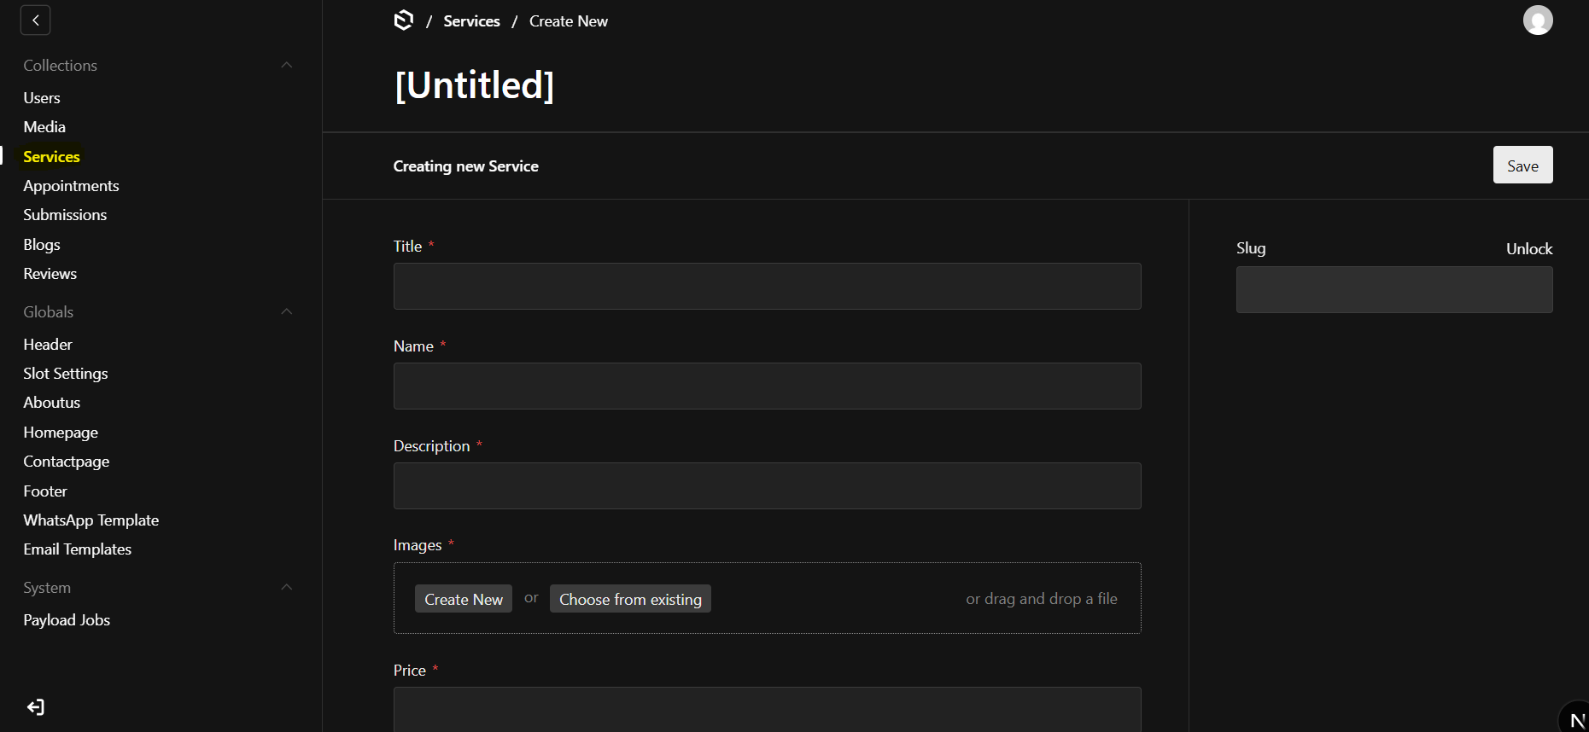Navigate to Services breadcrumb link

(471, 21)
